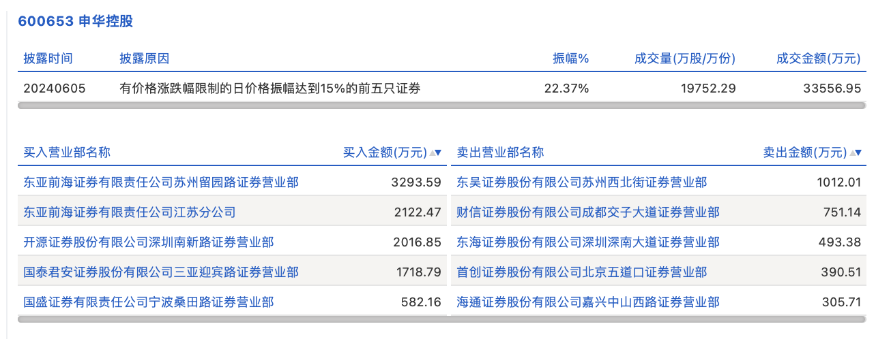The image size is (876, 339).
Task: Open 东吴证券 苏州西北街证券营业部 link
Action: [x=582, y=182]
